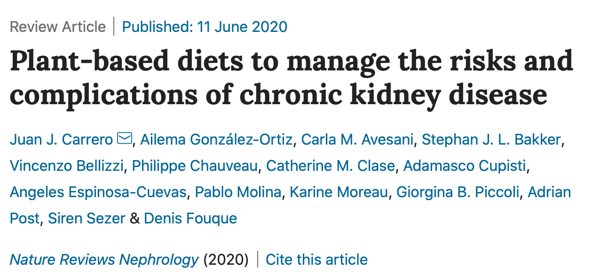Select Adamasco Cupisti author link

466,166
